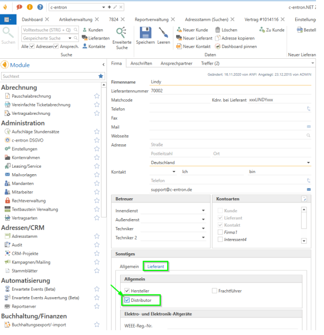Image resolution: width=324 pixels, height=335 pixels.
Task: Expand the Innendienst dropdown
Action: point(203,211)
